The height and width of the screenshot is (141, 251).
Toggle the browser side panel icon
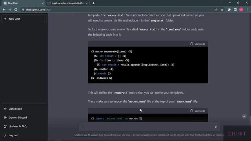(235, 9)
